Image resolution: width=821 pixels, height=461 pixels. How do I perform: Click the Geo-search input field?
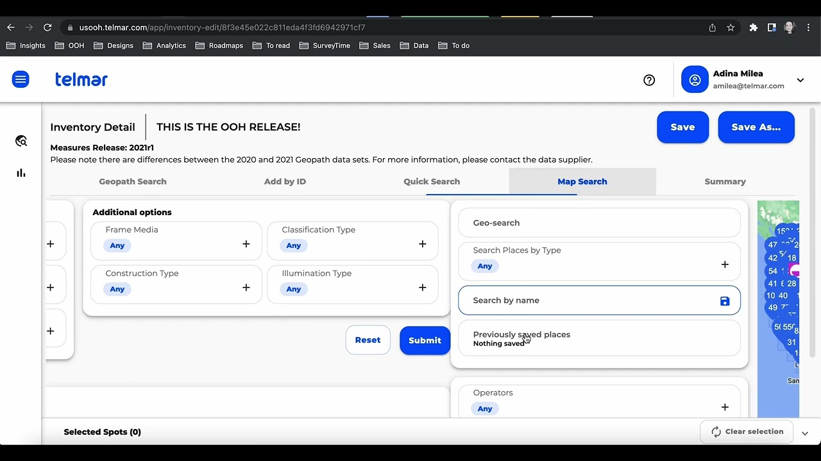599,223
